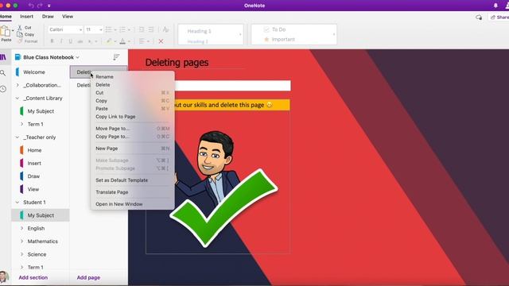This screenshot has width=509, height=286.
Task: Click the Cut scissors icon
Action: coord(20,28)
